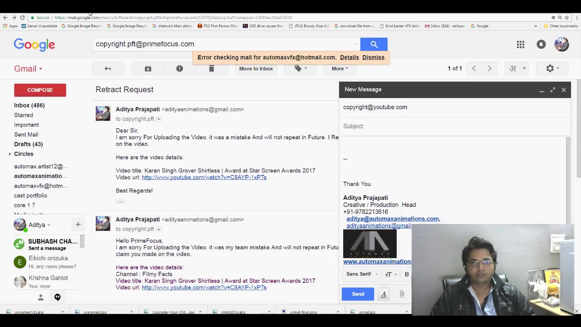Open chat with Krishna Gahlot
The width and height of the screenshot is (581, 327).
pos(47,282)
